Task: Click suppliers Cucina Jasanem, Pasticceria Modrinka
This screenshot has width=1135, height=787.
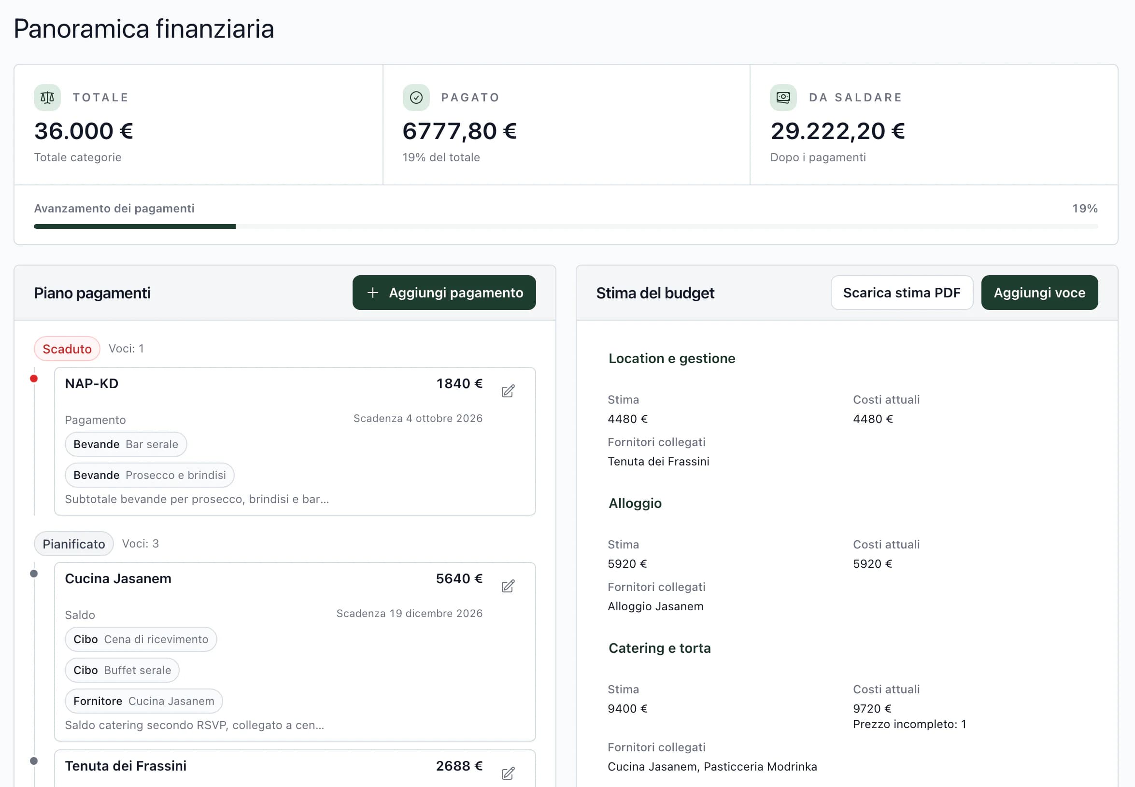Action: (x=712, y=766)
